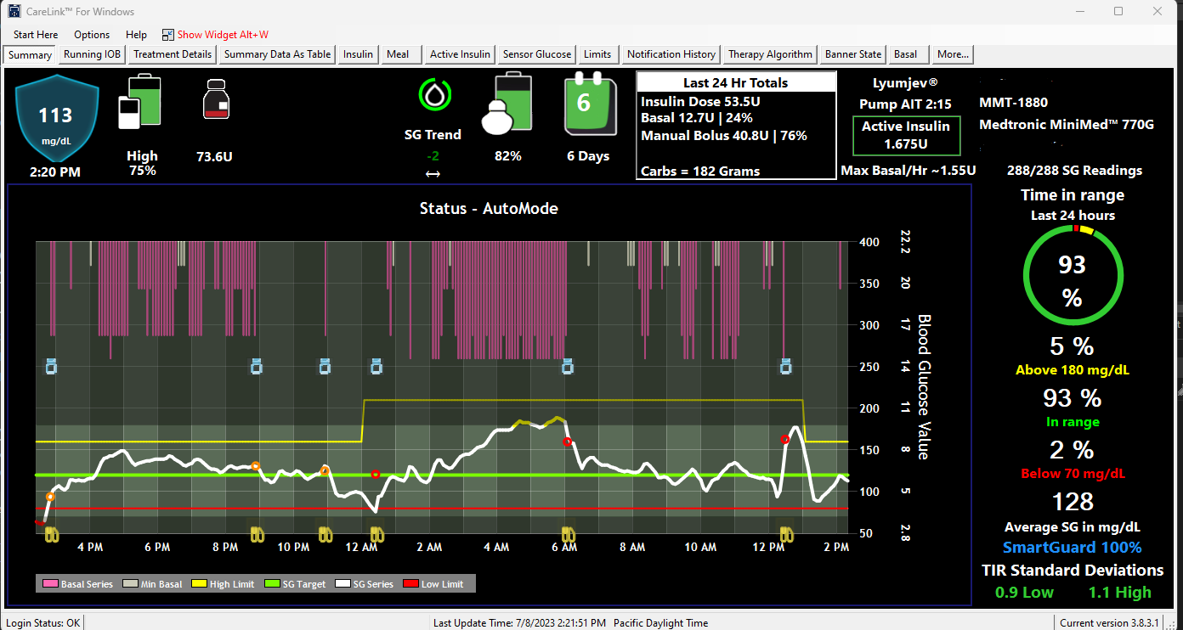Click the Active Insulin 1.675U box
The image size is (1183, 630).
coord(907,136)
